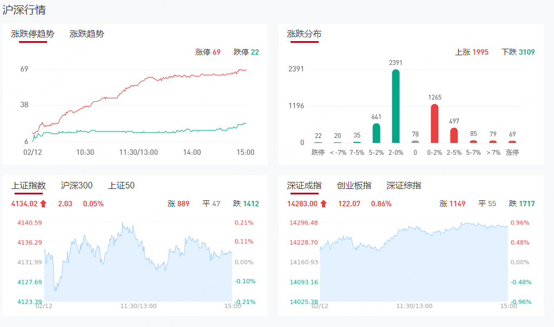
Task: Click the red 497 bar for 2-5%
Action: [x=454, y=135]
